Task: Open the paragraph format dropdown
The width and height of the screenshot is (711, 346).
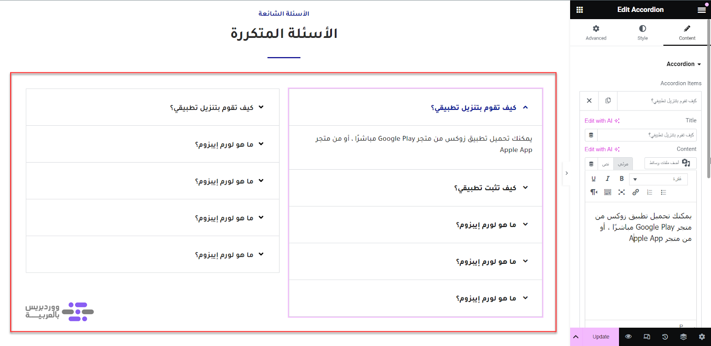Action: 659,179
